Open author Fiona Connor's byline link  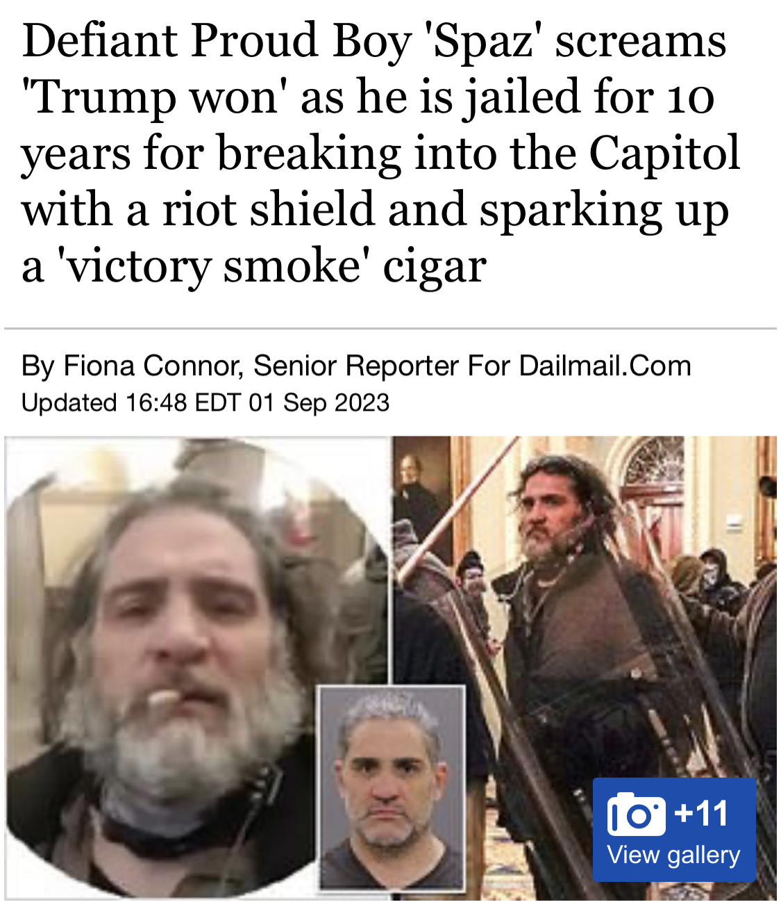[151, 366]
